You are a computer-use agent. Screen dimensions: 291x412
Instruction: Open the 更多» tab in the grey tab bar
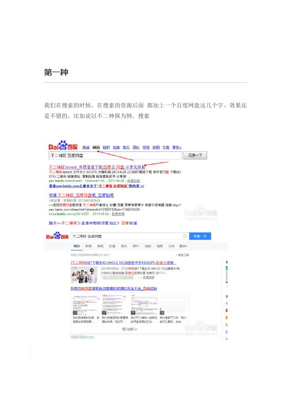(183, 246)
